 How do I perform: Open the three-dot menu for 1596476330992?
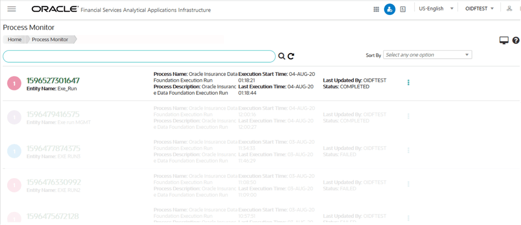409,184
